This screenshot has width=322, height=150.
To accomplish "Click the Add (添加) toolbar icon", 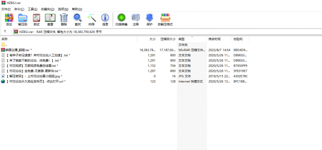I will 9,18.
